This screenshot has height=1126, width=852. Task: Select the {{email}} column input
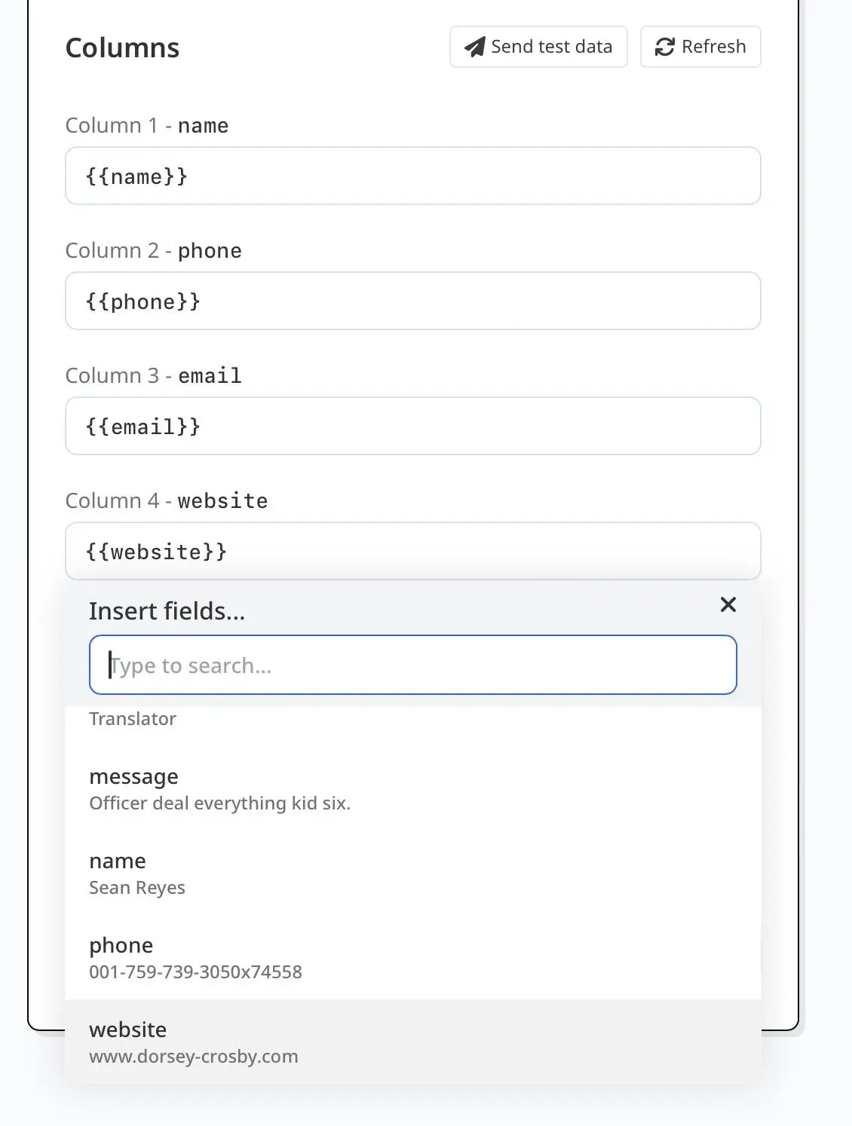(x=412, y=427)
